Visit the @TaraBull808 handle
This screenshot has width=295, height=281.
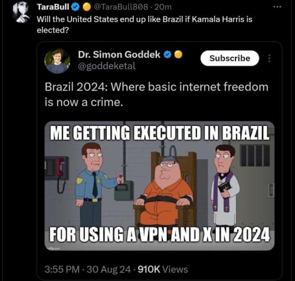121,7
